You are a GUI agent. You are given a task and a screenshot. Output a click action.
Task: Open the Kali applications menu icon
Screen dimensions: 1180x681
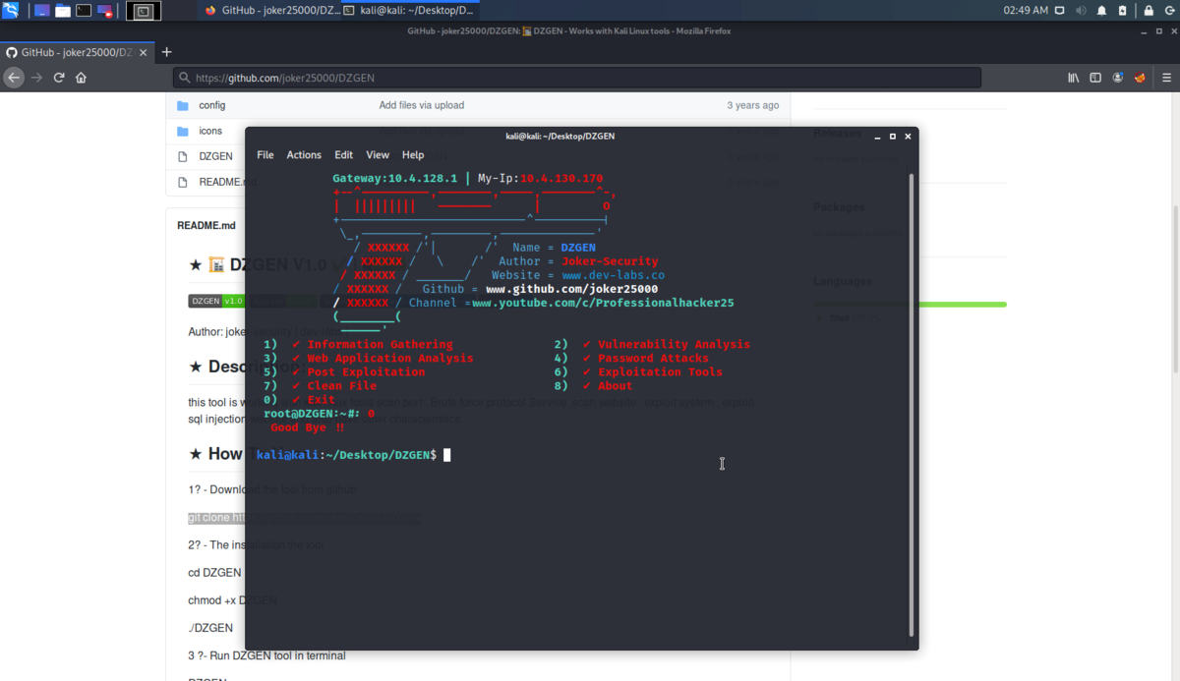pyautogui.click(x=11, y=11)
